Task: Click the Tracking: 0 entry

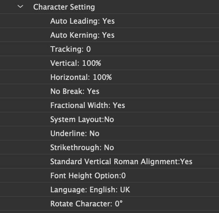Action: [x=109, y=49]
